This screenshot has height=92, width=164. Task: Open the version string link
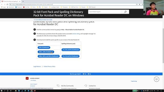tap(76, 34)
